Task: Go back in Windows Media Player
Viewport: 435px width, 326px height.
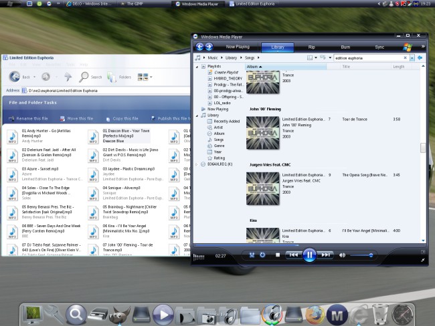Action: [x=199, y=47]
